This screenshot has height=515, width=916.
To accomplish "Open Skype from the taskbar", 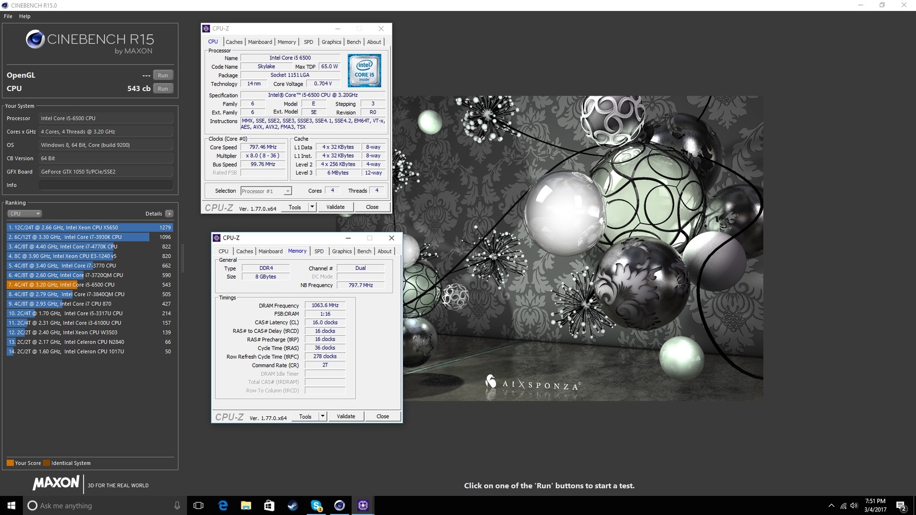I will coord(316,505).
